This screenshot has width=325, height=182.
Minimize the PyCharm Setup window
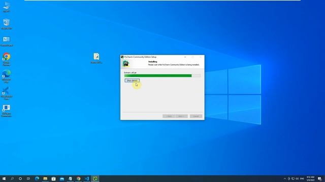point(185,57)
